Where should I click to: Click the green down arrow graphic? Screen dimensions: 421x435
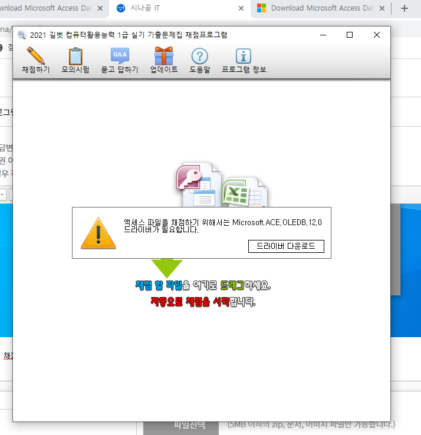[167, 268]
